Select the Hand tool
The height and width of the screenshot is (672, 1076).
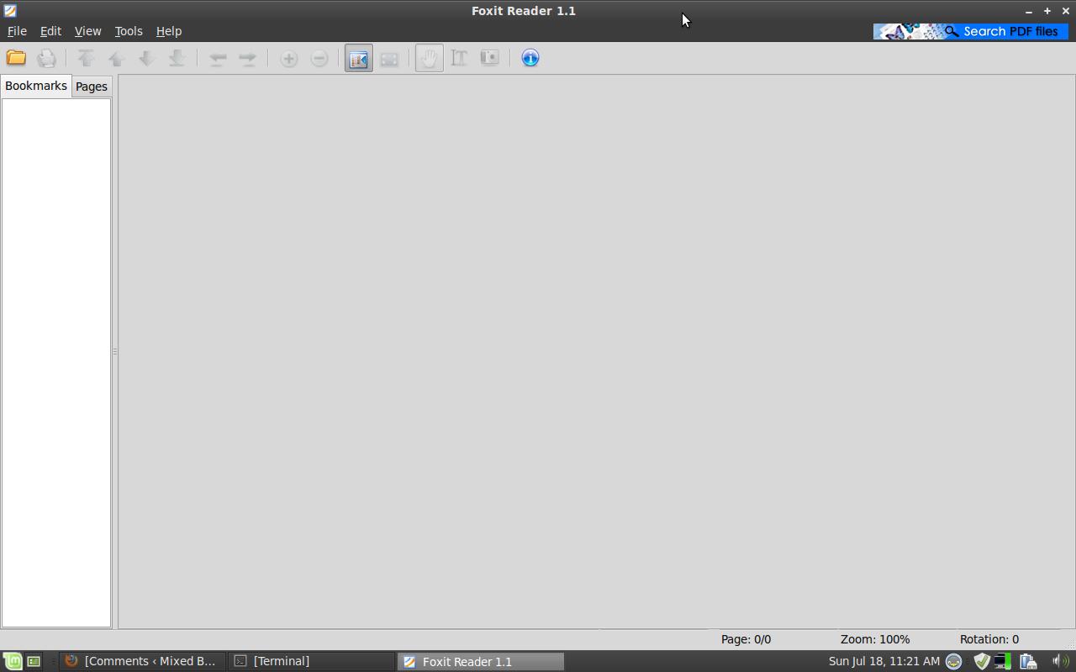(x=429, y=58)
